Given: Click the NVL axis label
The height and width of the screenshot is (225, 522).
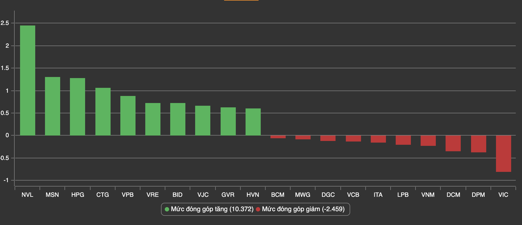Looking at the screenshot, I should click(27, 195).
